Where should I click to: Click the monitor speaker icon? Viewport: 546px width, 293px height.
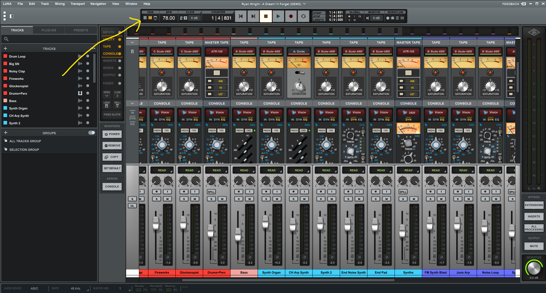tap(367, 18)
